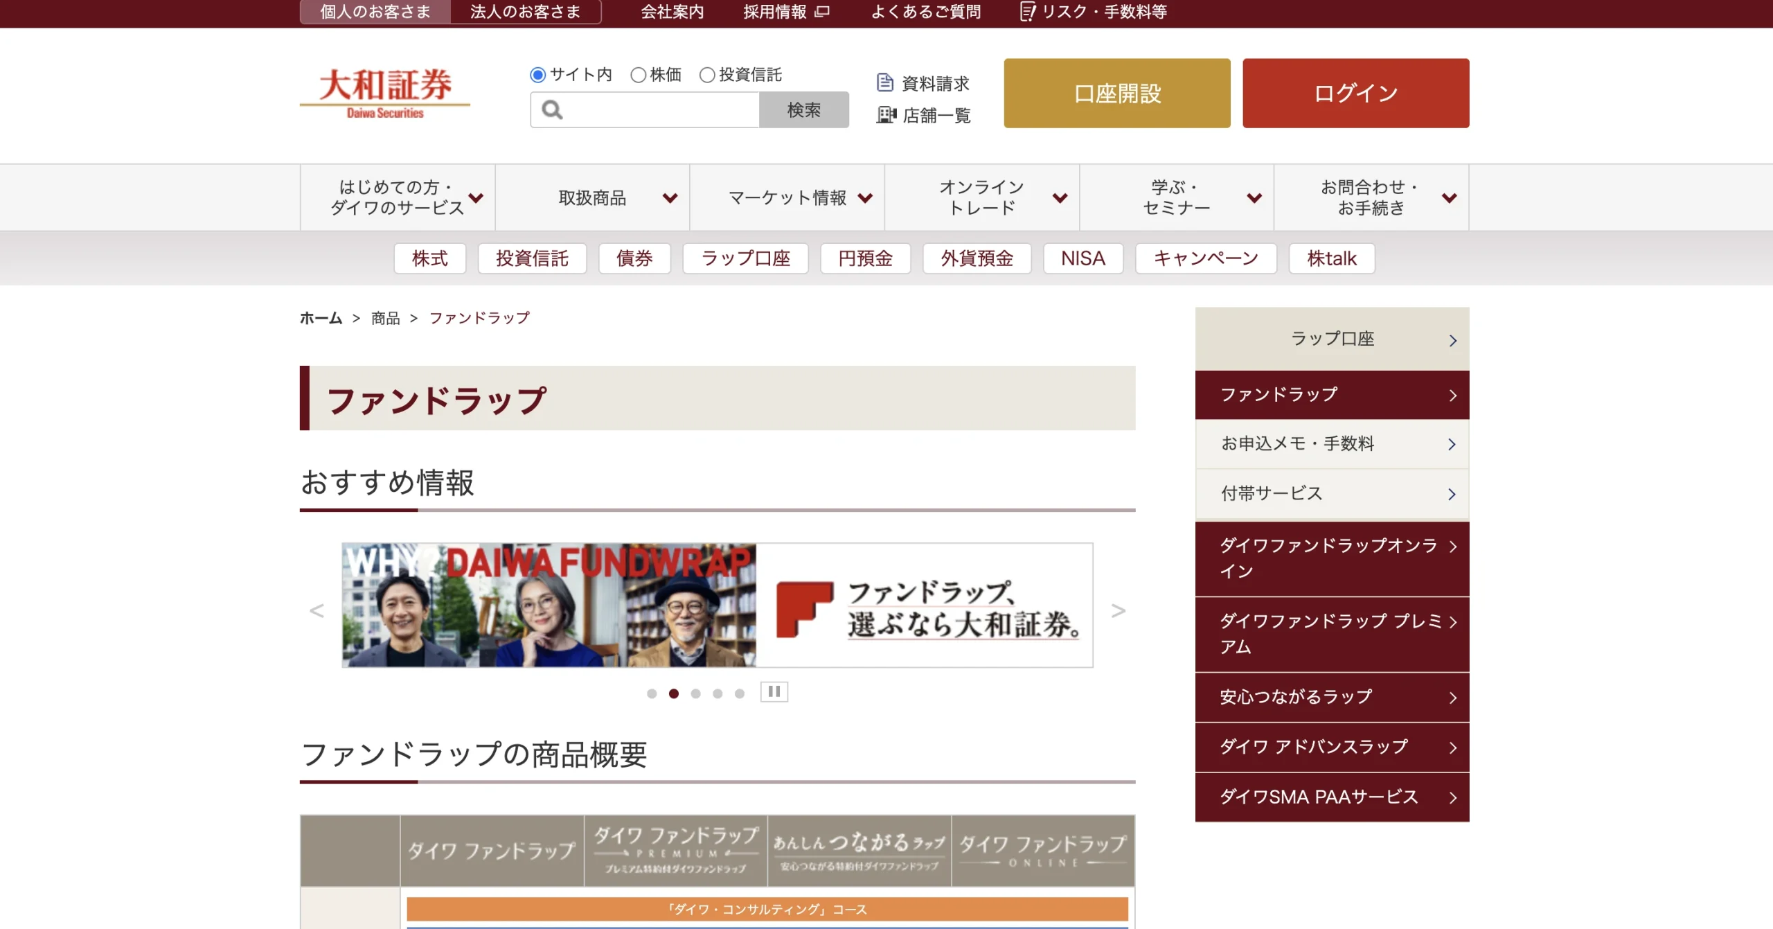1773x929 pixels.
Task: Show next carousel banner arrow
Action: [1118, 610]
